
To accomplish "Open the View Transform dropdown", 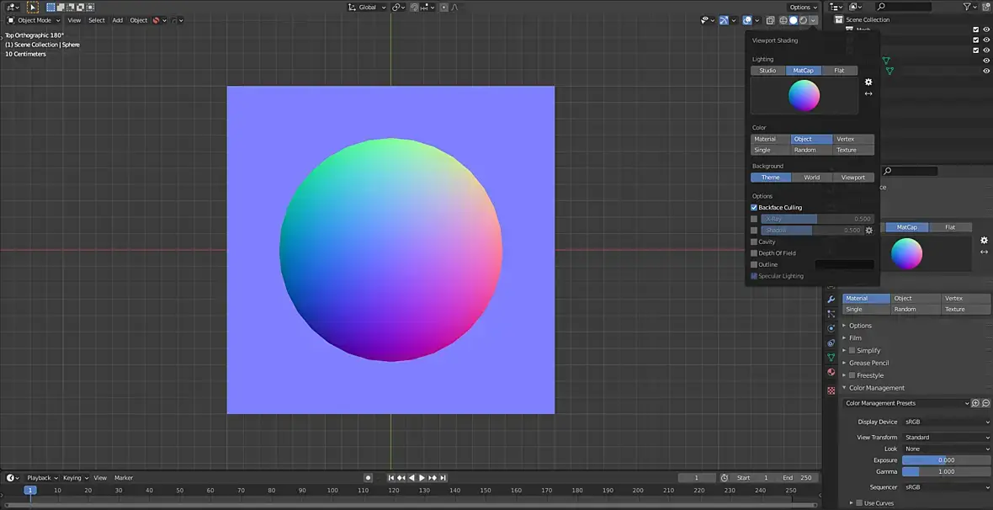I will [x=947, y=437].
